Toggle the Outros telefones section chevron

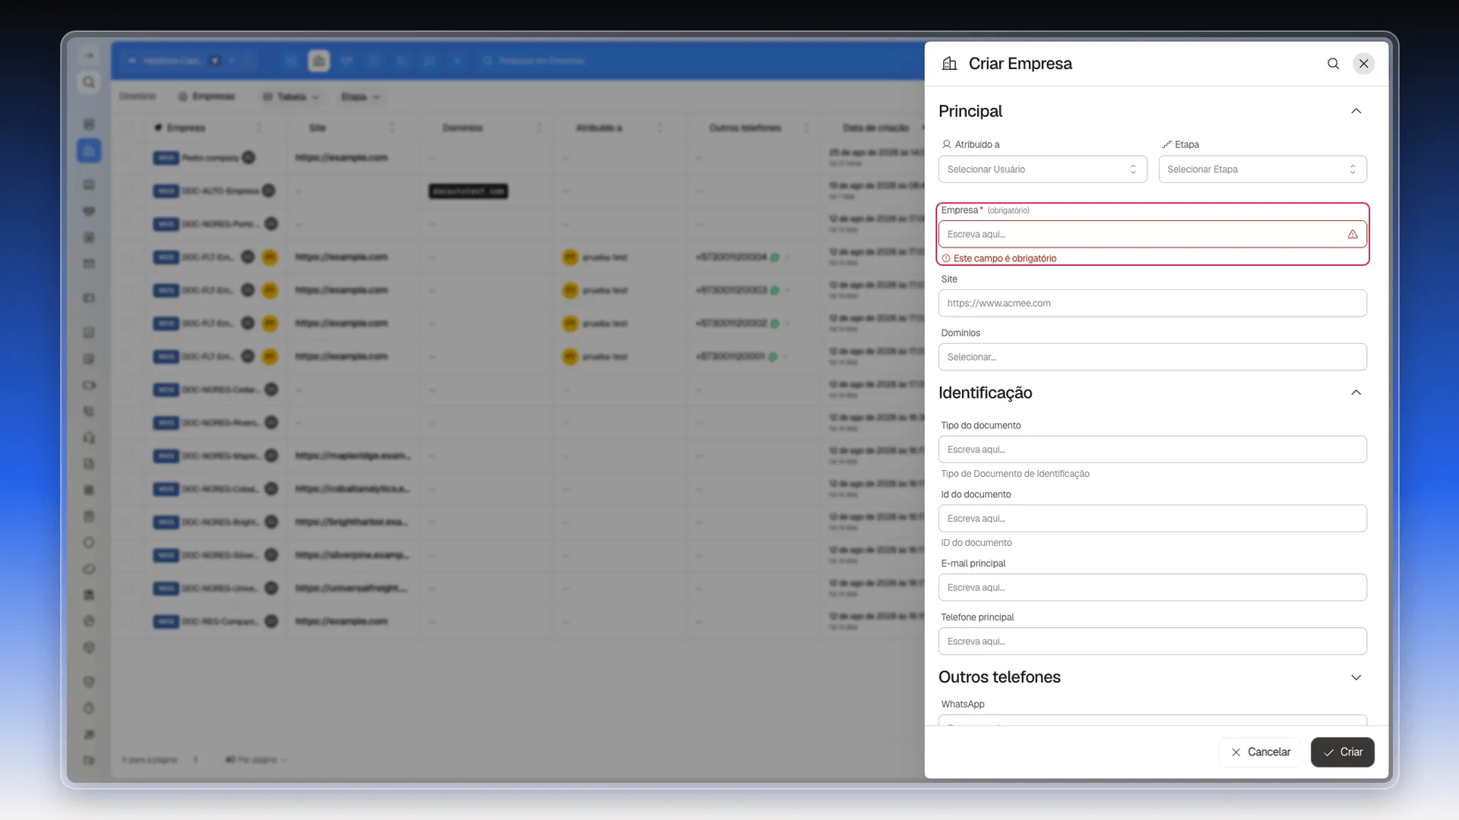1356,678
